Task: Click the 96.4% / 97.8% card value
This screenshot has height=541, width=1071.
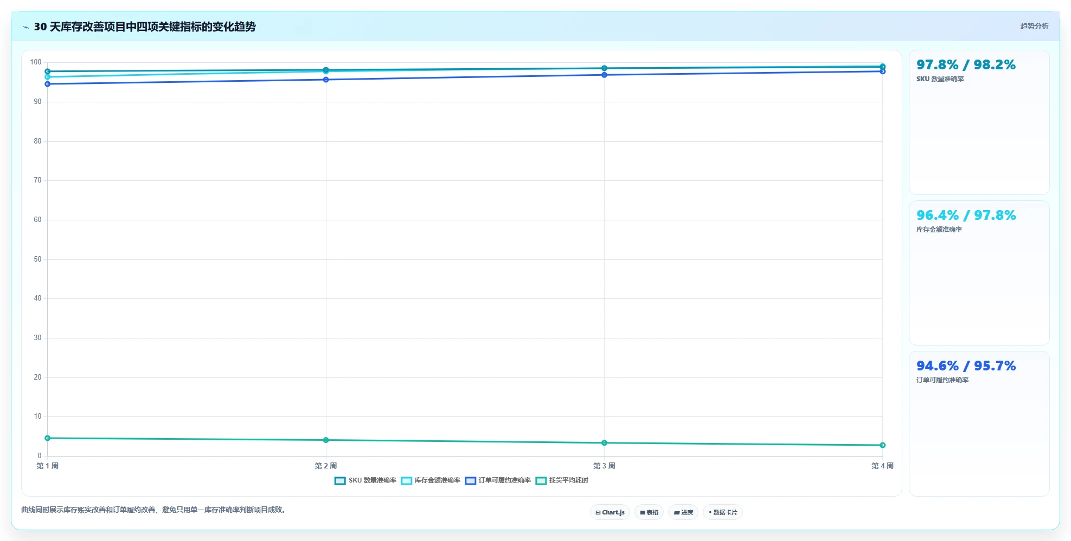Action: [x=966, y=215]
